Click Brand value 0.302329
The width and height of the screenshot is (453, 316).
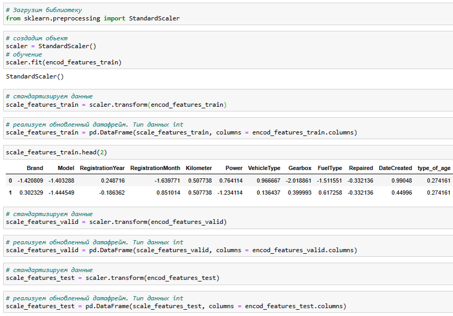(x=31, y=193)
